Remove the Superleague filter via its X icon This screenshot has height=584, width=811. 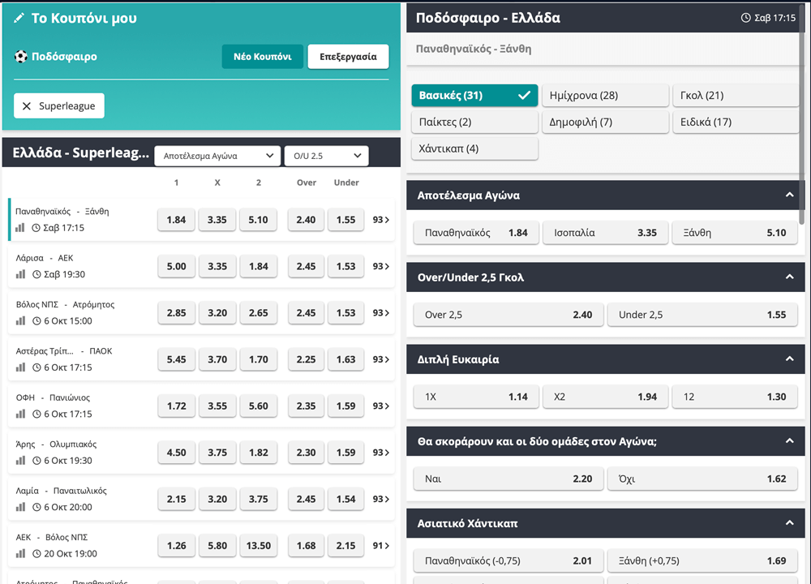[x=27, y=106]
